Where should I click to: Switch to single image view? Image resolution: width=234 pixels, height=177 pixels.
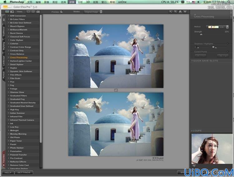[28, 12]
